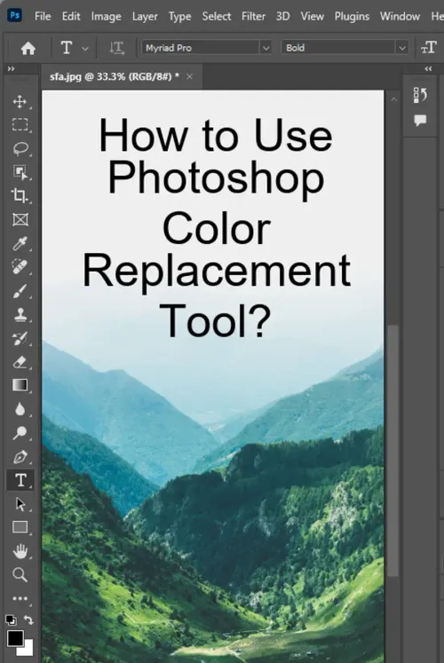
Task: Select the Hand tool
Action: [20, 551]
